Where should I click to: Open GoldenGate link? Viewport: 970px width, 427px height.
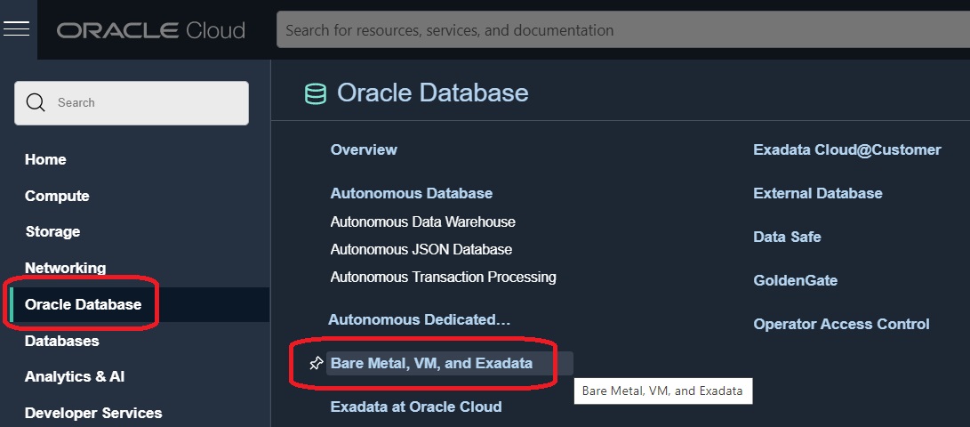pos(795,280)
